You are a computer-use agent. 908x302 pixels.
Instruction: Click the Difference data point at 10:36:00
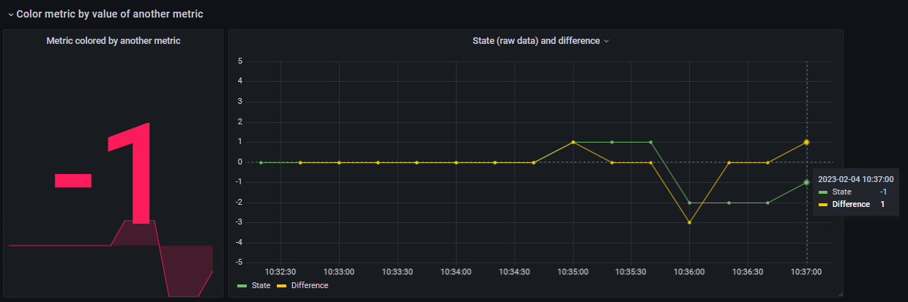click(x=690, y=222)
